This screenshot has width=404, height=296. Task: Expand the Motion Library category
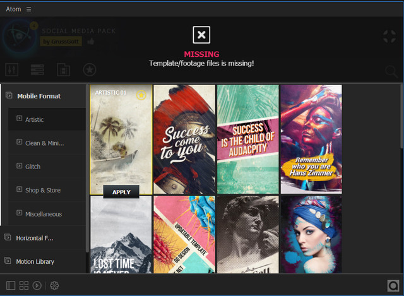43,261
